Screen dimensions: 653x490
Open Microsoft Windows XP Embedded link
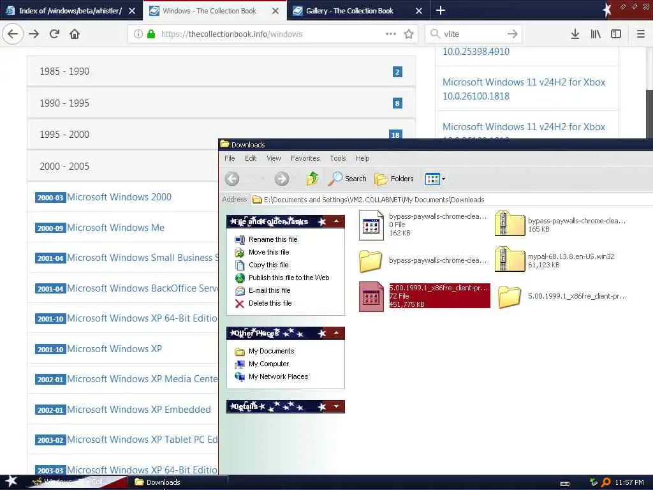click(138, 409)
